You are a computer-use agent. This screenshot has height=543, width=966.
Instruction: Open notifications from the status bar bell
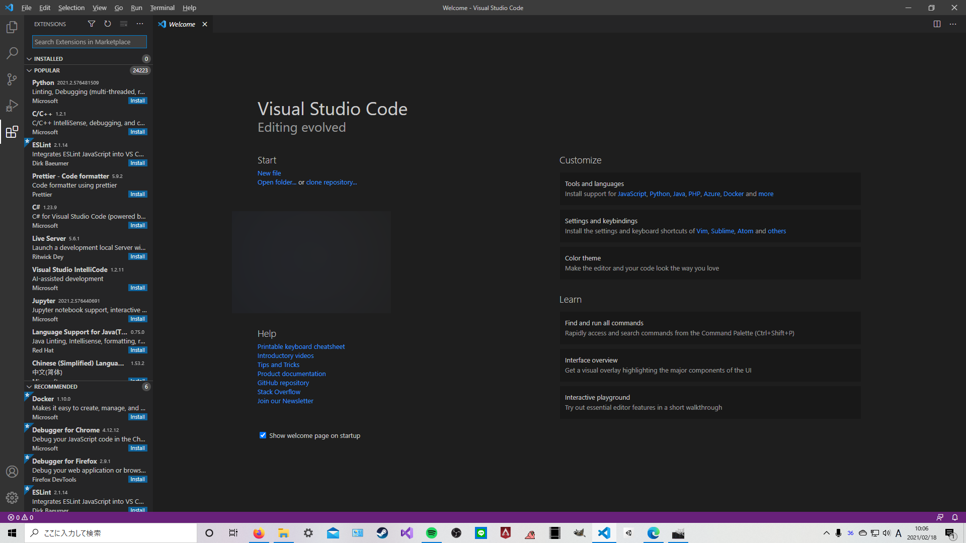point(954,517)
